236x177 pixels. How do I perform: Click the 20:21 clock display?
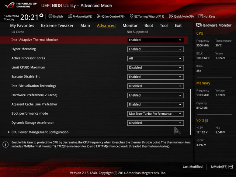tap(29, 17)
